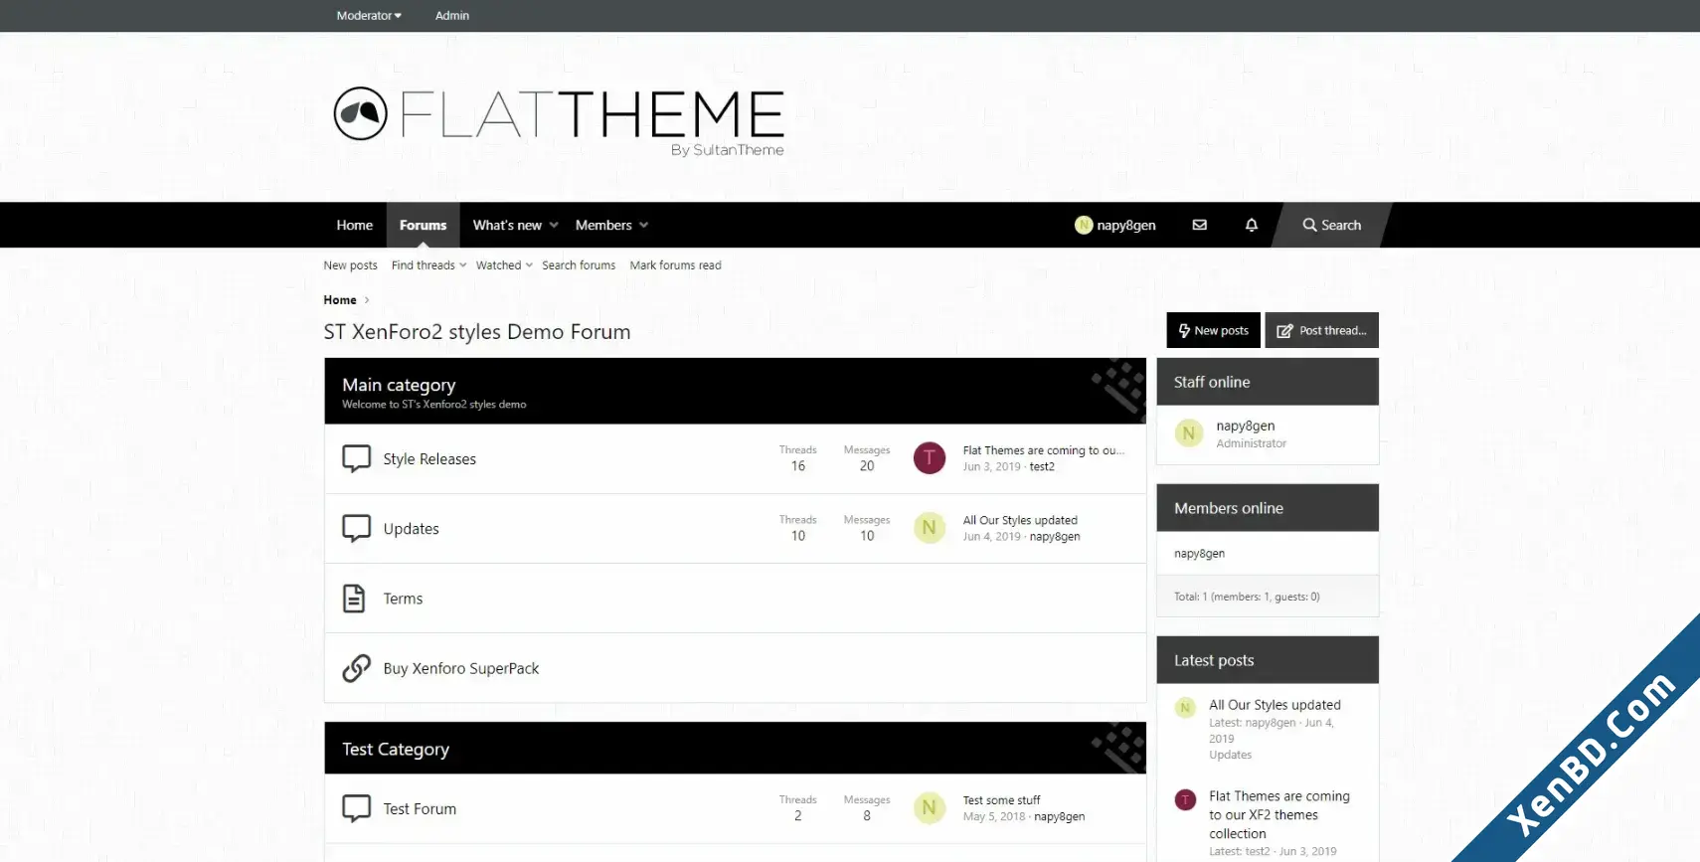Viewport: 1700px width, 862px height.
Task: Click 'Total: 1 (members: 1, guests: 0)' text
Action: point(1247,597)
